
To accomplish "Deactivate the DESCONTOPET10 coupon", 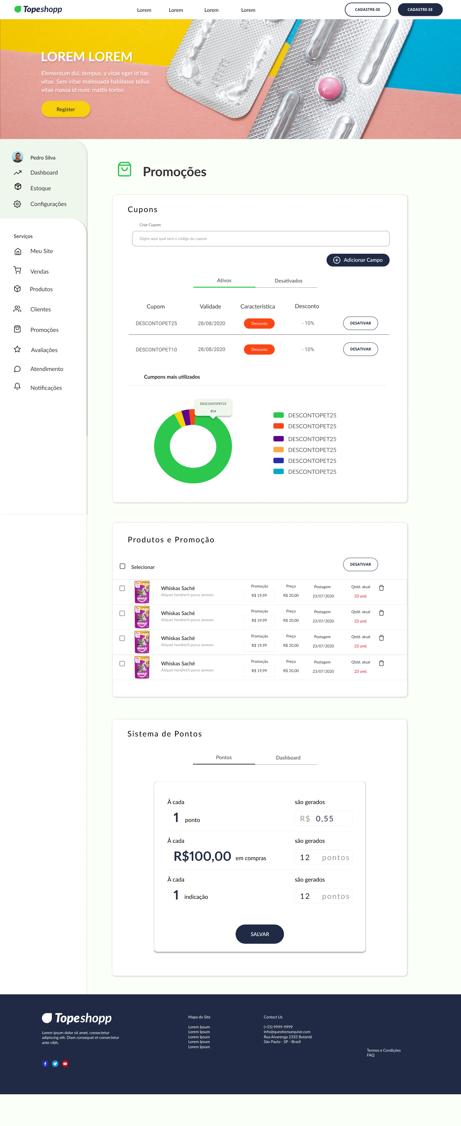I will [x=360, y=349].
